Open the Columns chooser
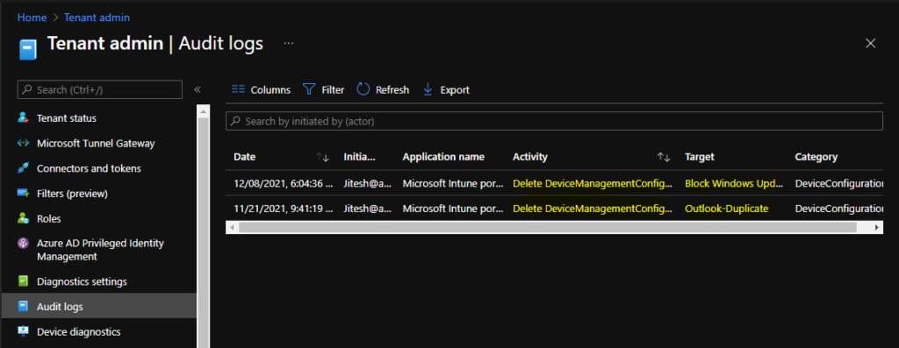 click(261, 90)
